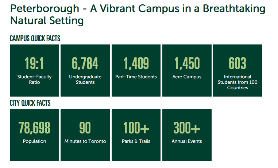Select the City Quick Facts heading

point(30,103)
